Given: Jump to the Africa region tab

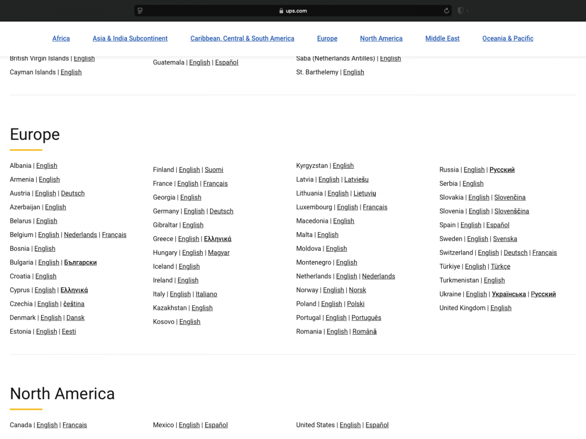Looking at the screenshot, I should [61, 39].
